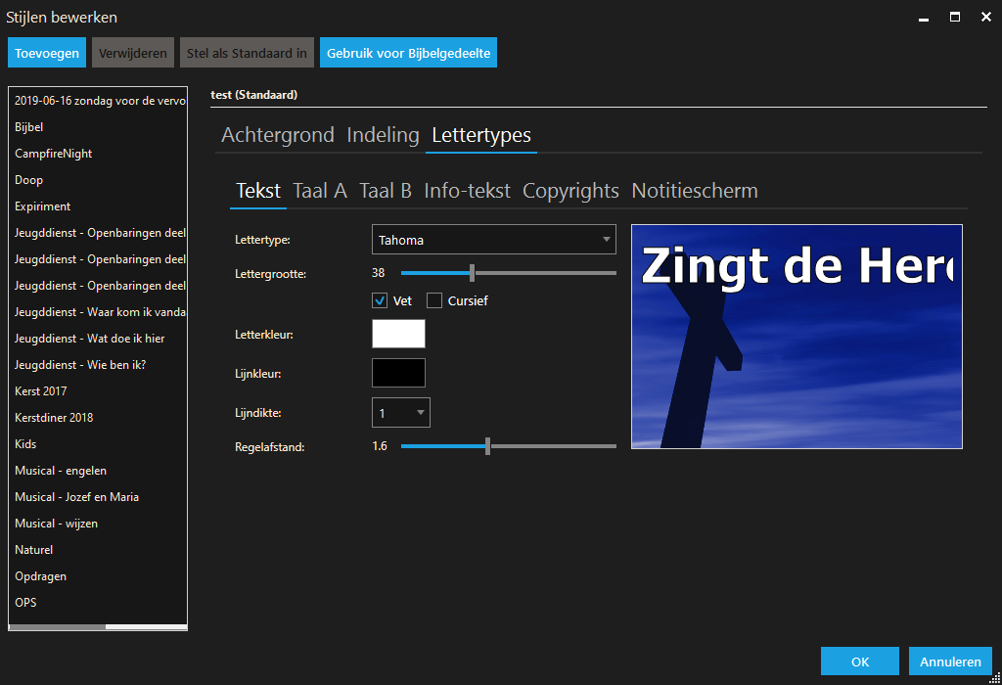Open the black Lijnkleur color swatch
The width and height of the screenshot is (1002, 685).
(399, 373)
